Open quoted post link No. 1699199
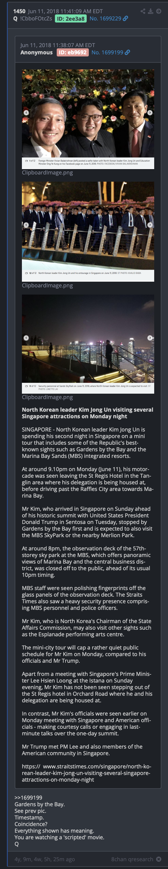The image size is (168, 869). (107, 52)
